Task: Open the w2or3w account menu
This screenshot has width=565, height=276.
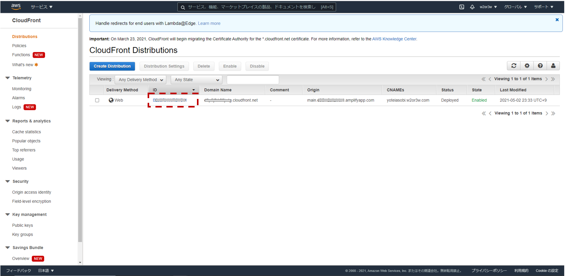Action: tap(488, 7)
